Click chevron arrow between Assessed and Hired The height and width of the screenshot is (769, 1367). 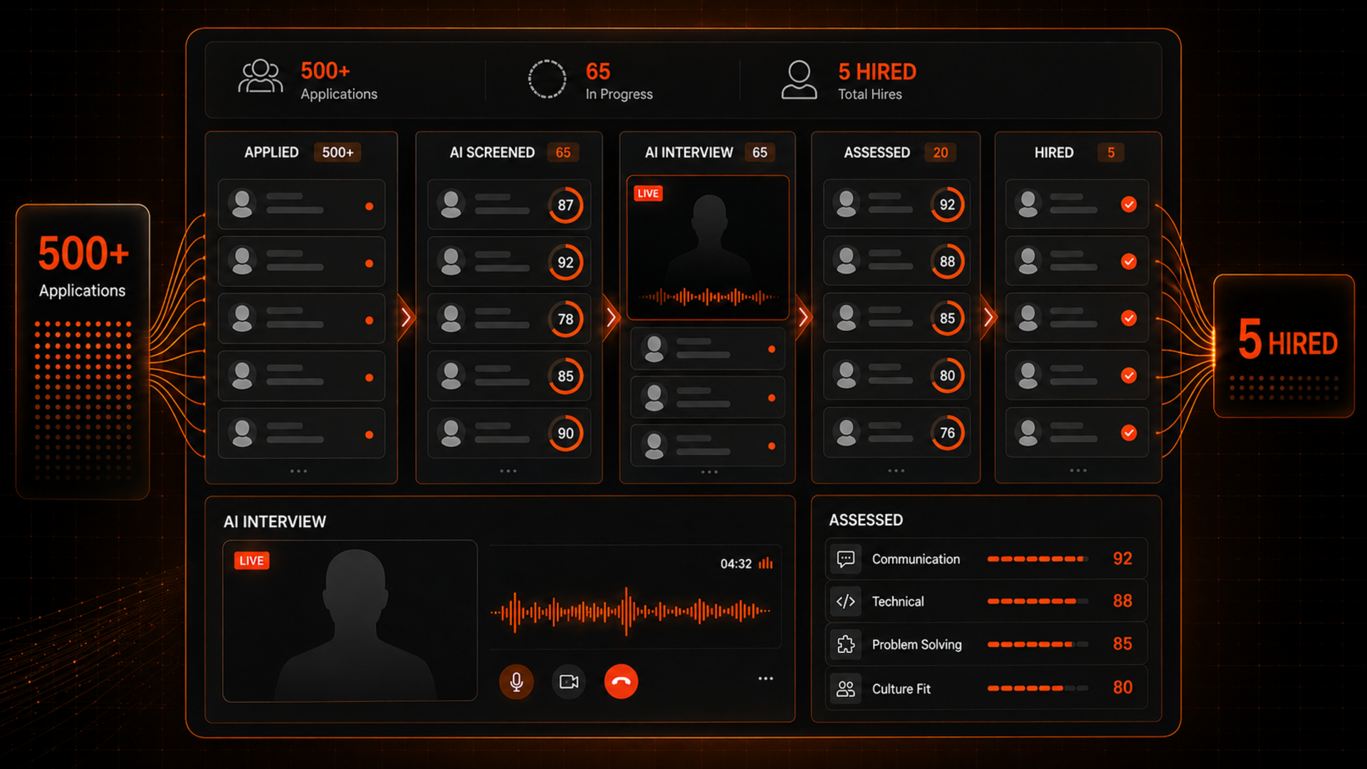[x=988, y=317]
